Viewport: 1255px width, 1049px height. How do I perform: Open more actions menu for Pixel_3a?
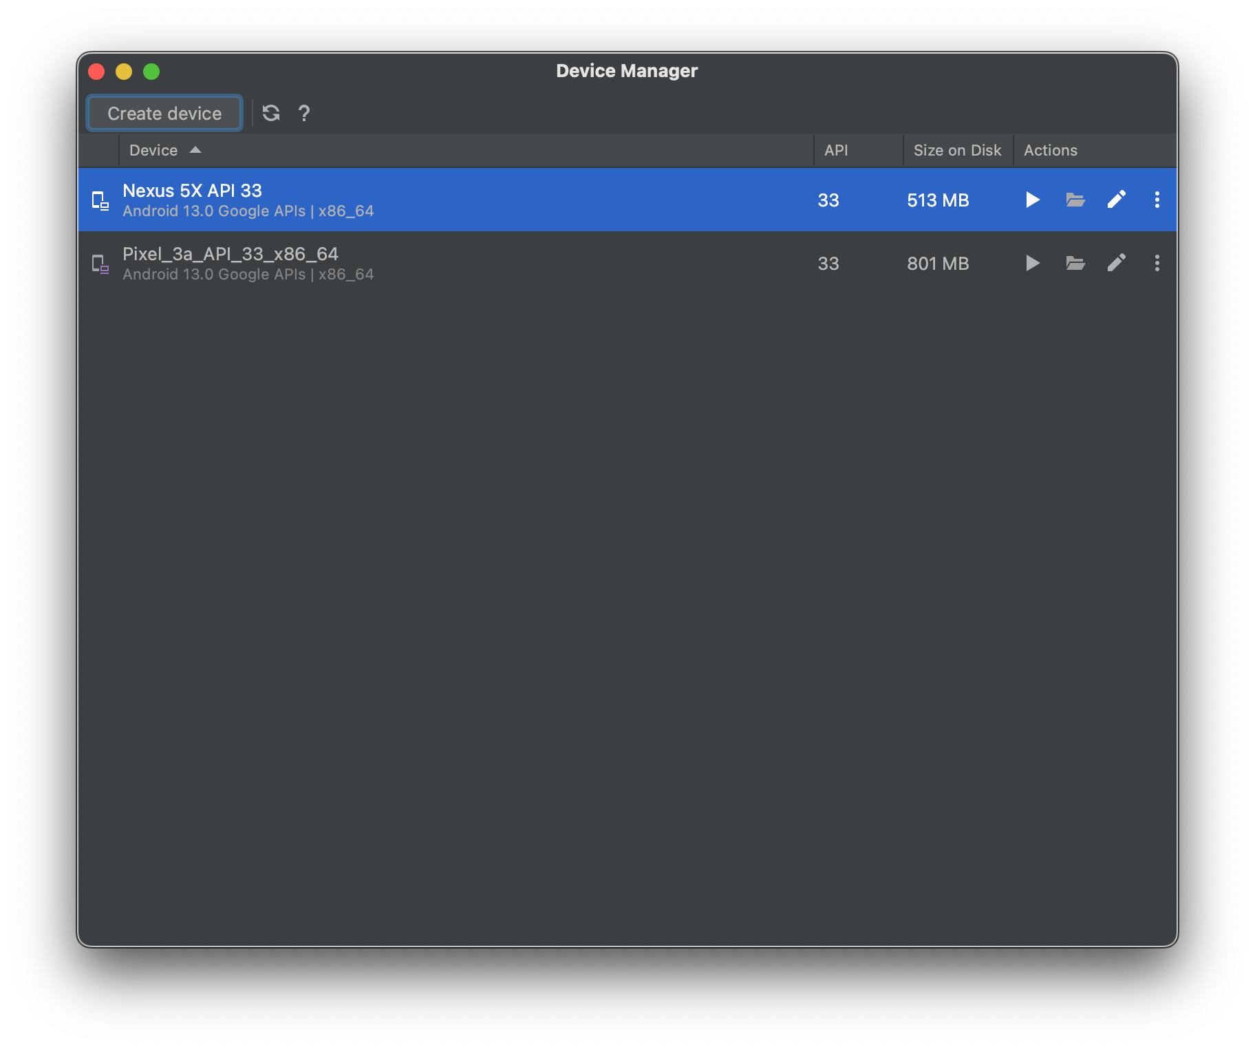click(x=1157, y=264)
